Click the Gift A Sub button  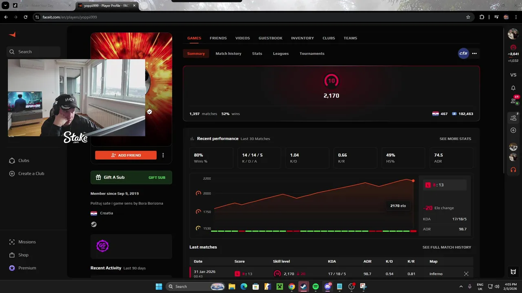coord(131,177)
